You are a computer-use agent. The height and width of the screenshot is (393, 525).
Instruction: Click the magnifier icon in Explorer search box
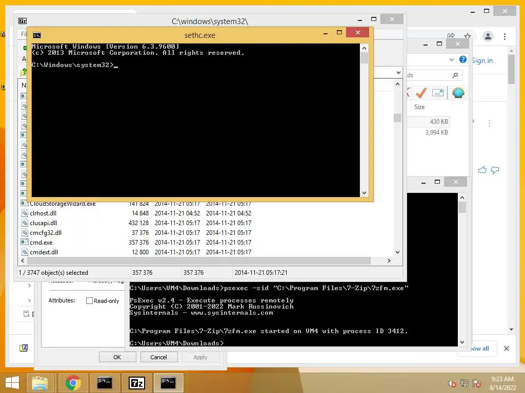click(x=455, y=75)
